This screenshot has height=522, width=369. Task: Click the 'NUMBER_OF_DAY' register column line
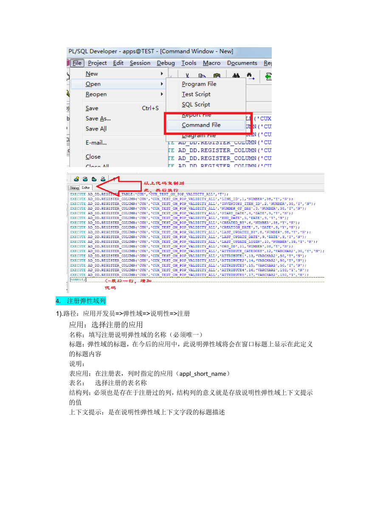click(x=188, y=208)
